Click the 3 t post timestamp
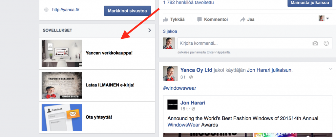 (x=183, y=77)
